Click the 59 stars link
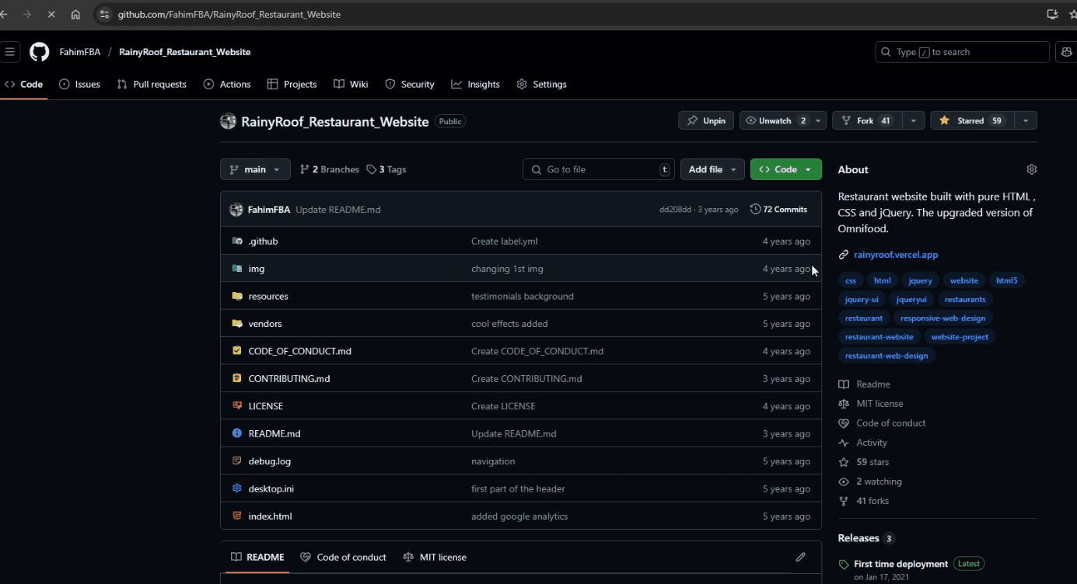 coord(872,462)
